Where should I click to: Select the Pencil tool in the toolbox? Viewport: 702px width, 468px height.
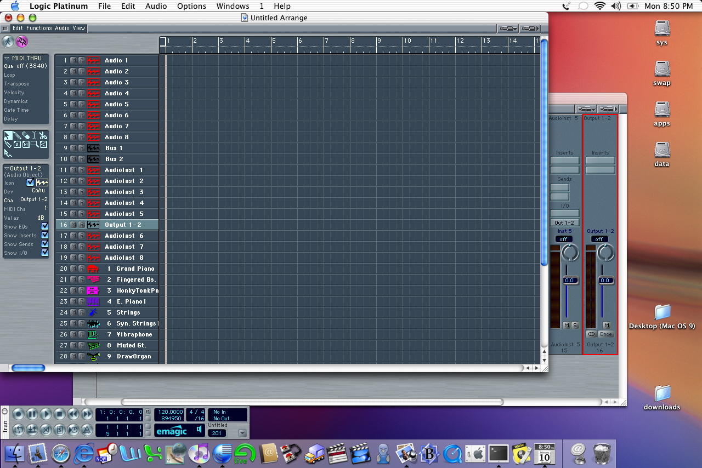17,135
